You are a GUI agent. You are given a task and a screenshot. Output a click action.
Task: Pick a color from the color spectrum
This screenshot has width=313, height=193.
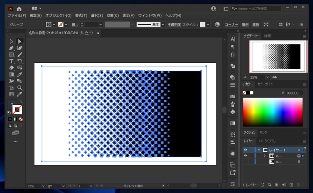tap(273, 112)
